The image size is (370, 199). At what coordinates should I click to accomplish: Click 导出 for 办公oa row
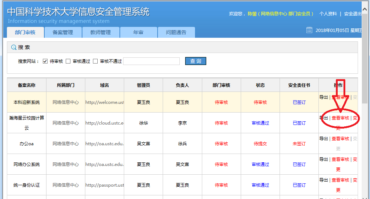[324, 139]
